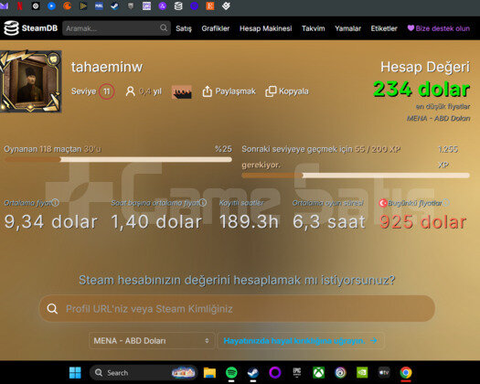
Task: Focus the Aramak search field
Action: tap(116, 28)
